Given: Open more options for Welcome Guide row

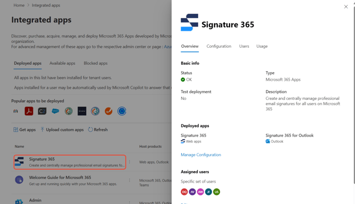Looking at the screenshot, I should pyautogui.click(x=130, y=180).
